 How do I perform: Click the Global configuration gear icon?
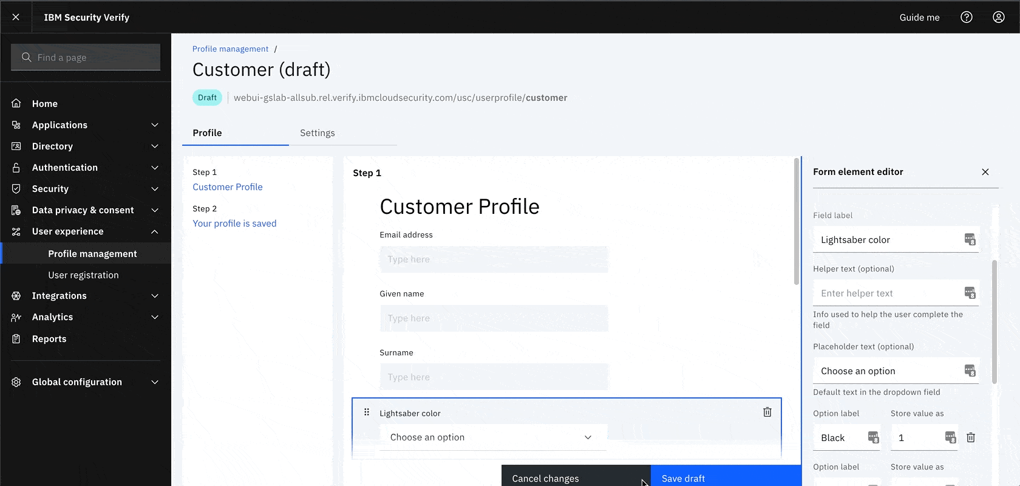[16, 382]
